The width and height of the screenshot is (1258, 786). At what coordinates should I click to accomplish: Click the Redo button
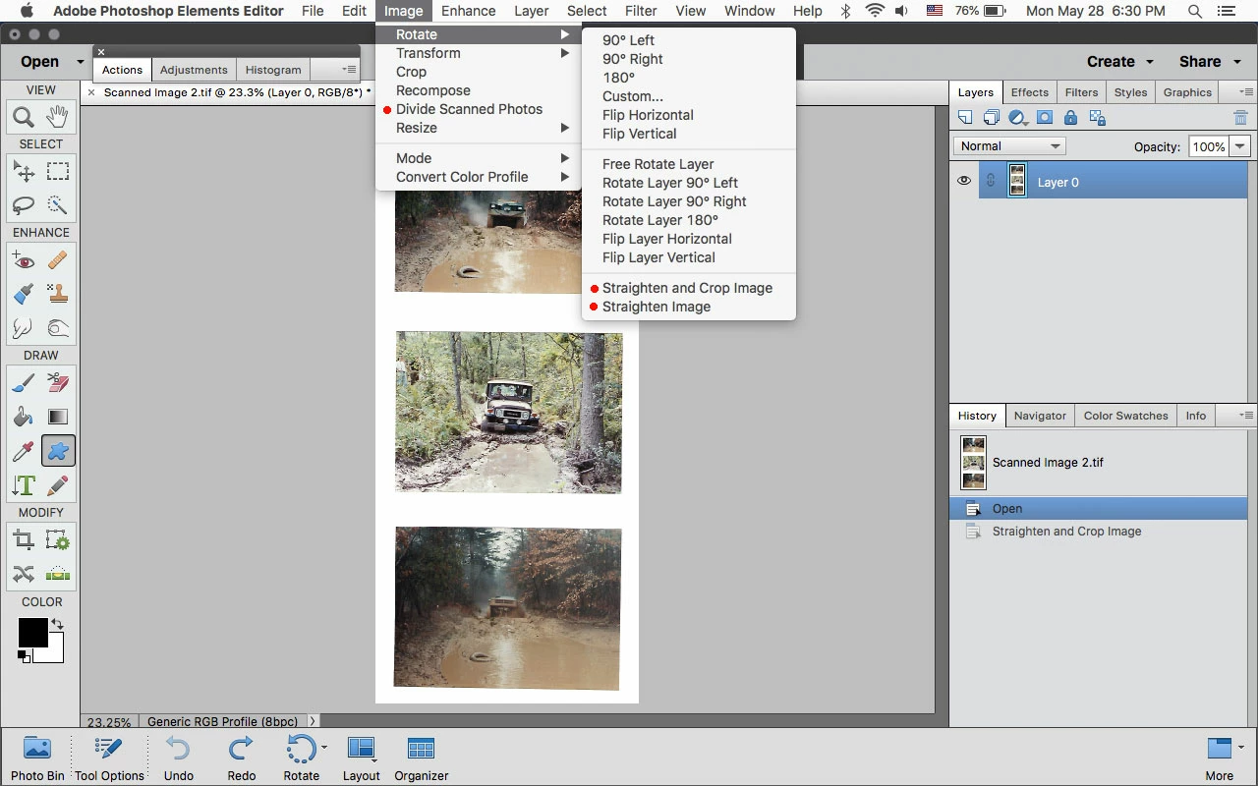242,758
